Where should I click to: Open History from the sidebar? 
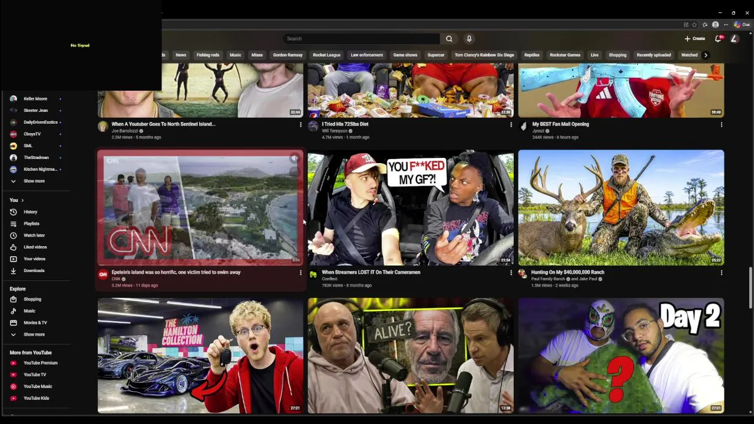pyautogui.click(x=35, y=212)
